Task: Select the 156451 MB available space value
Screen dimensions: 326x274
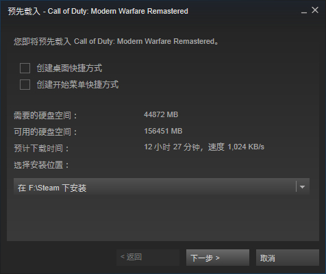Action: (163, 131)
